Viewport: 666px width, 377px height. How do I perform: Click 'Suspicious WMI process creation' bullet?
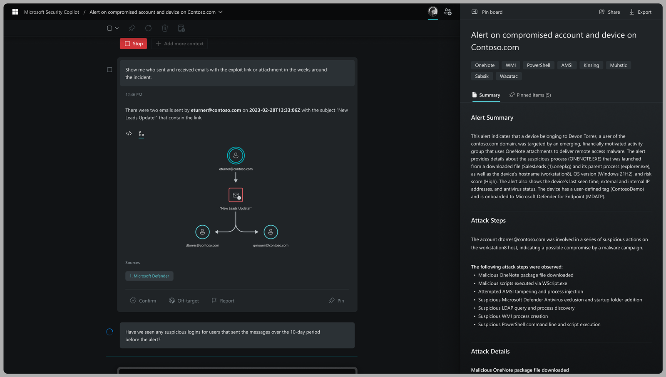click(513, 316)
